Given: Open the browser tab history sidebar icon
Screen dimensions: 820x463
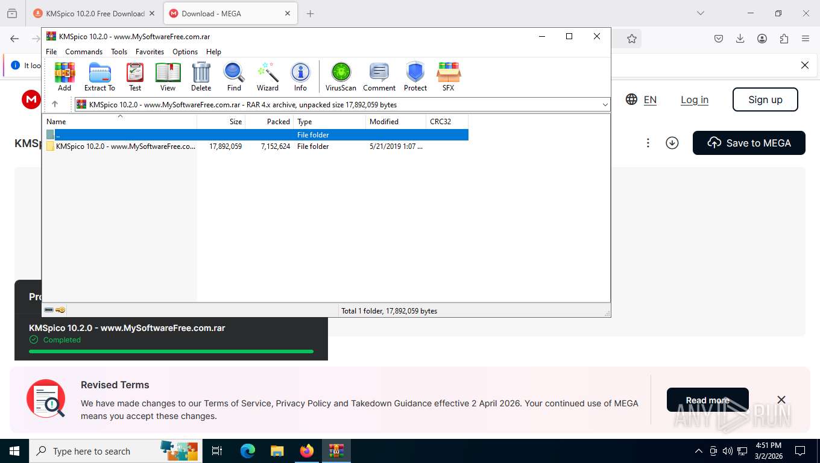Looking at the screenshot, I should (12, 13).
